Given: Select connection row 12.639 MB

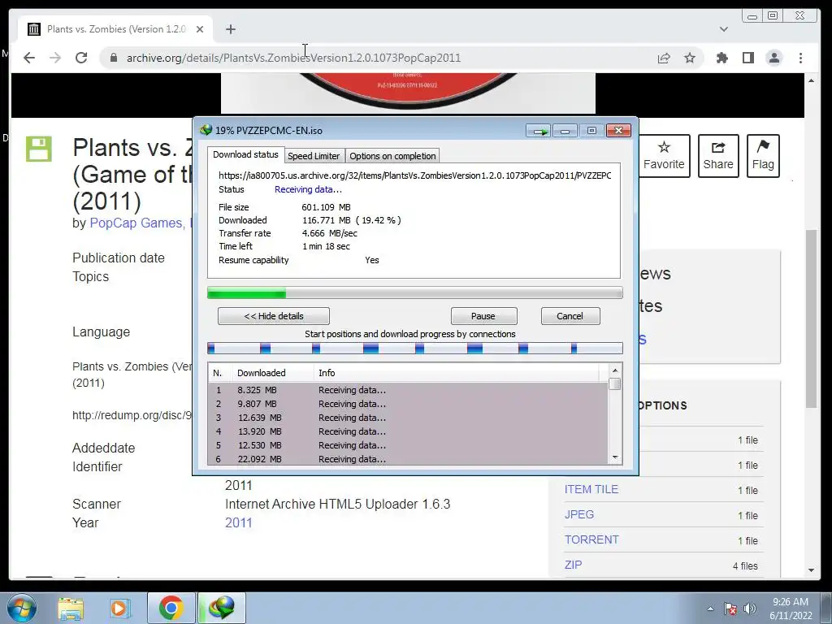Looking at the screenshot, I should (x=408, y=418).
